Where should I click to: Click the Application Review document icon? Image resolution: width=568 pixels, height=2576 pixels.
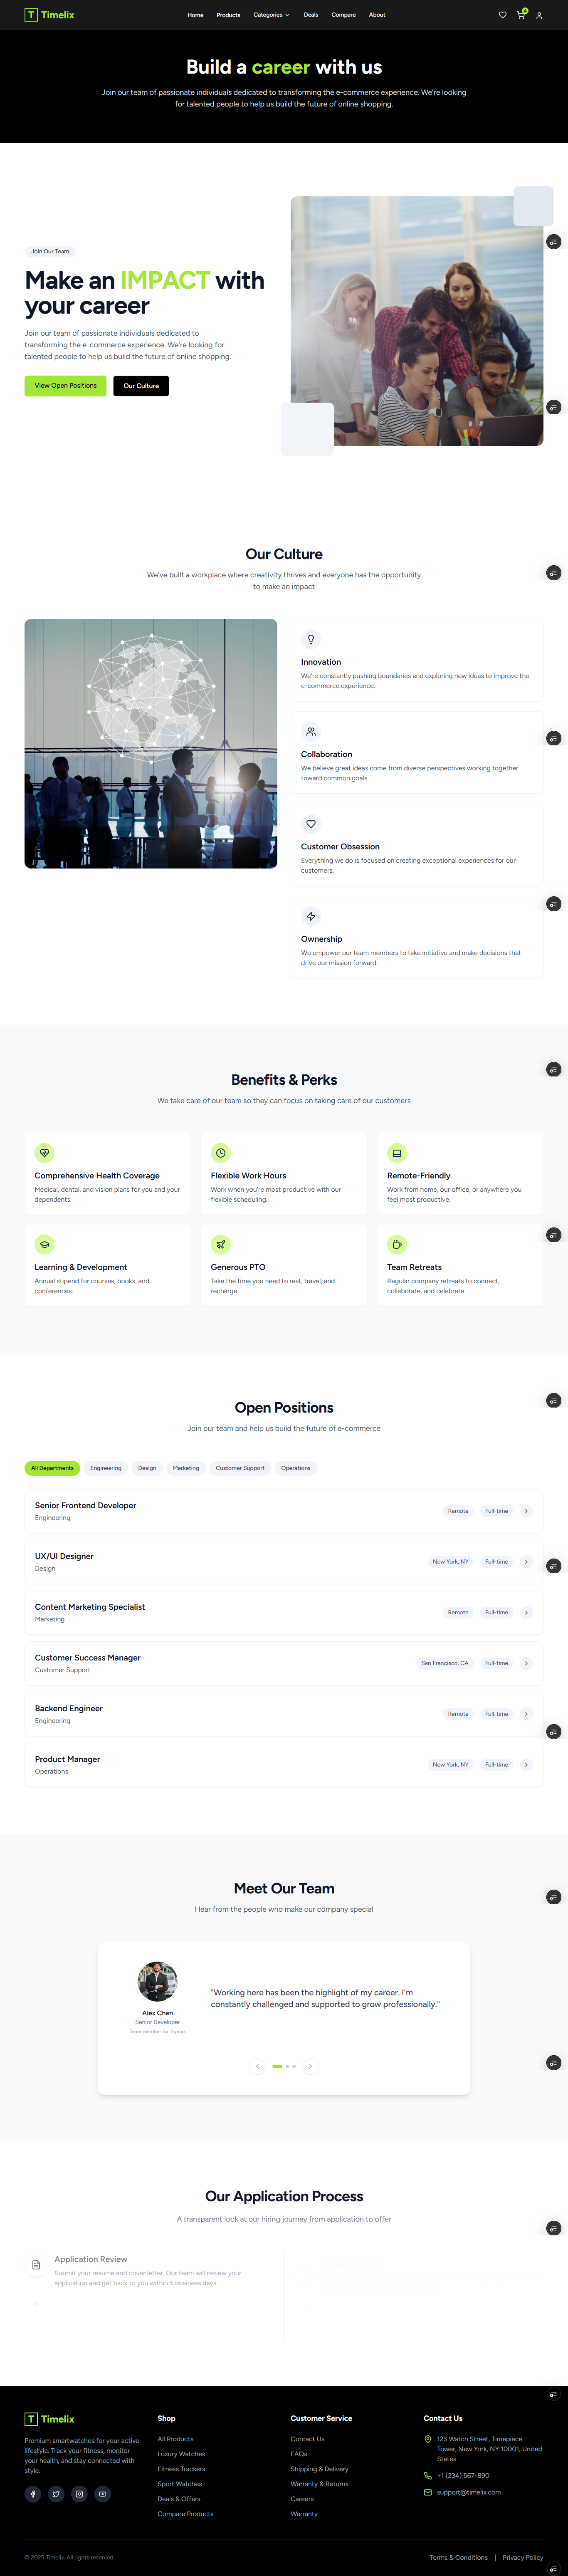pyautogui.click(x=36, y=2265)
